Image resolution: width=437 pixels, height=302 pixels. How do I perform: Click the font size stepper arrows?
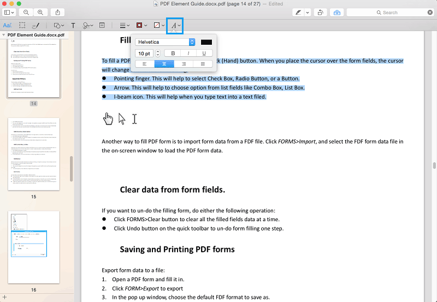click(x=158, y=53)
